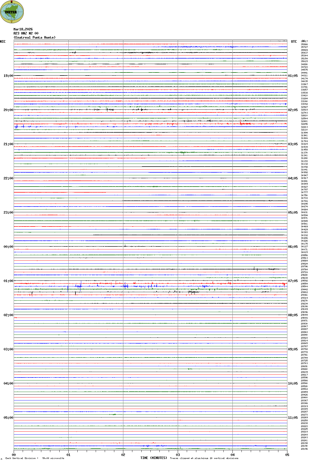
Task: Click the INETER logo
Action: 12,12
